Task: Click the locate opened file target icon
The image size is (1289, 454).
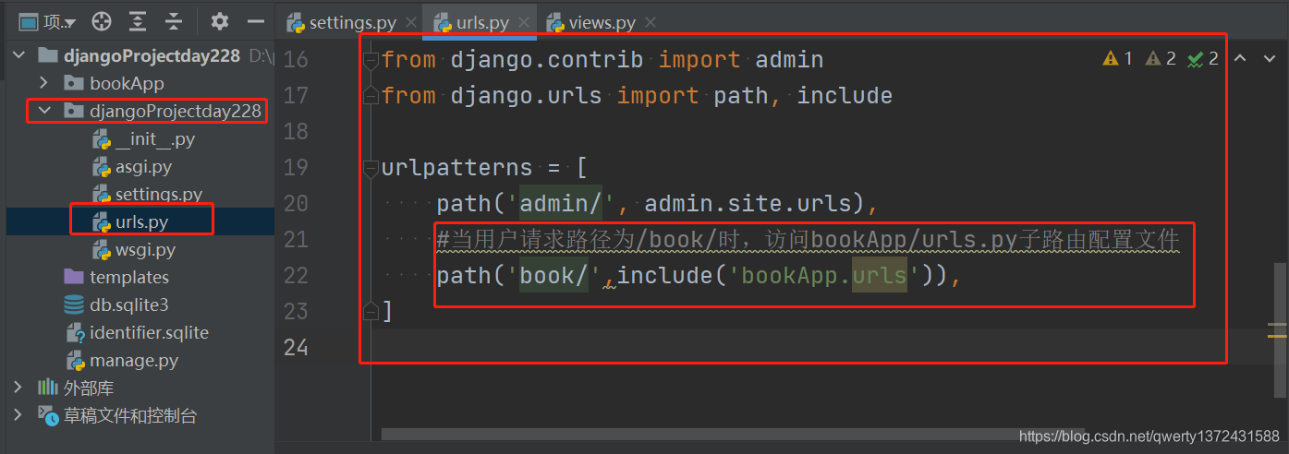Action: (x=102, y=21)
